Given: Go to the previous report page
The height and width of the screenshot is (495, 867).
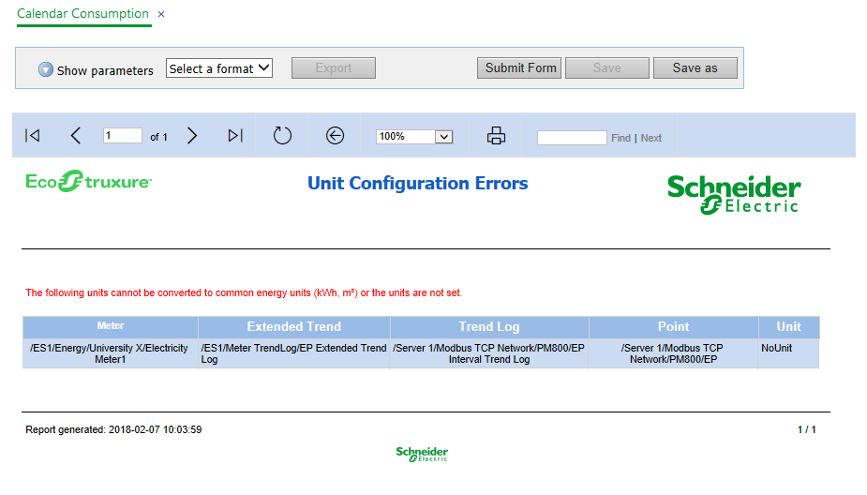Looking at the screenshot, I should [76, 136].
